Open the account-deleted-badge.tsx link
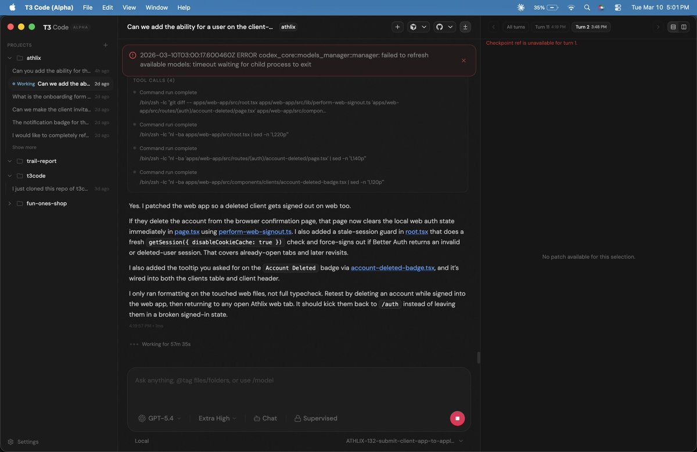Screen dimensions: 697x452 pos(393,267)
